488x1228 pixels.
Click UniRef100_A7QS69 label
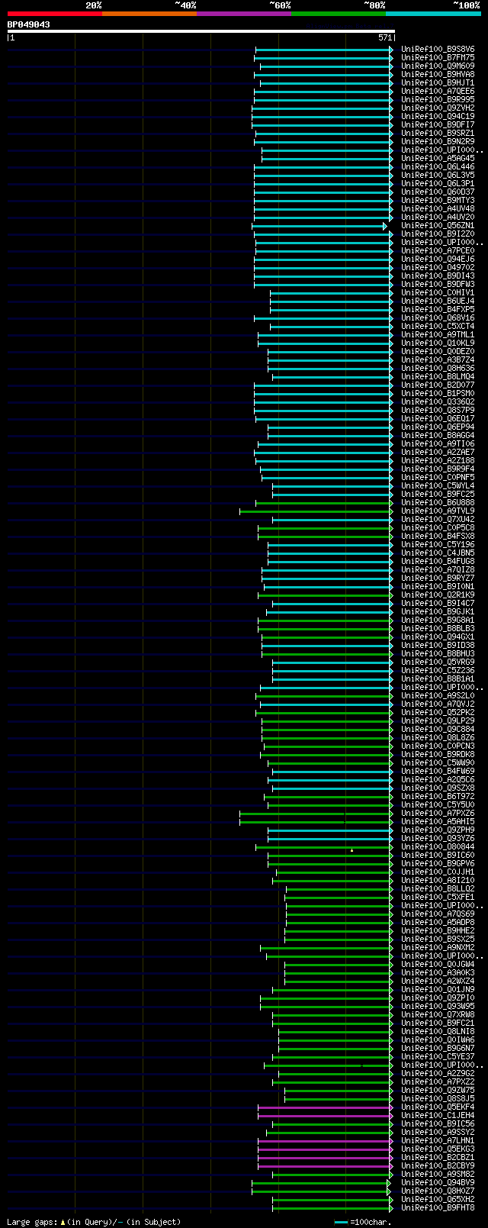pyautogui.click(x=438, y=914)
